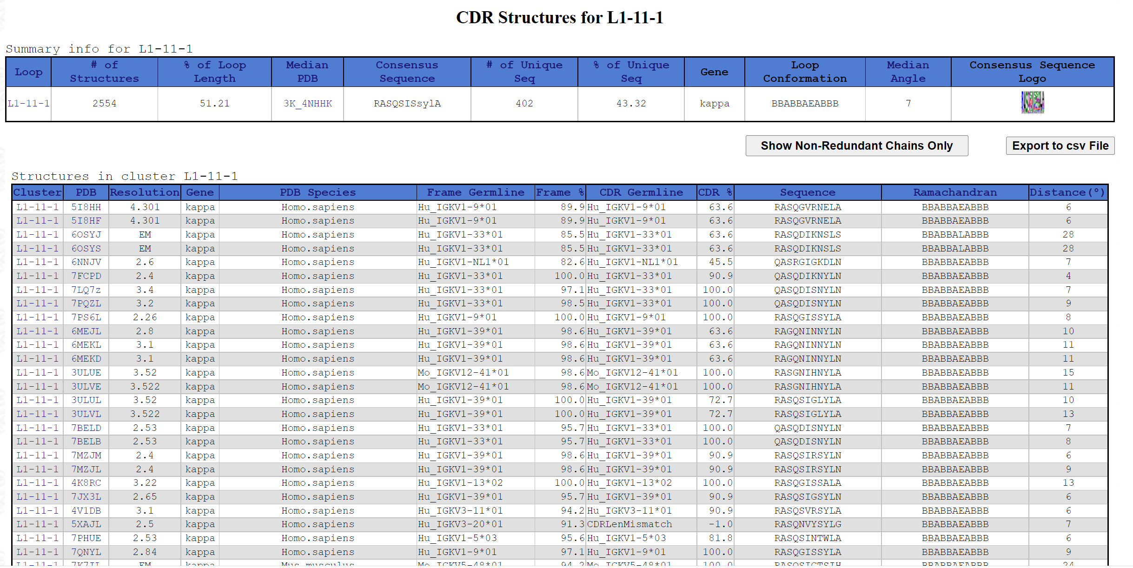1133x568 pixels.
Task: Select sequence RASQSINTWLA text
Action: click(808, 538)
